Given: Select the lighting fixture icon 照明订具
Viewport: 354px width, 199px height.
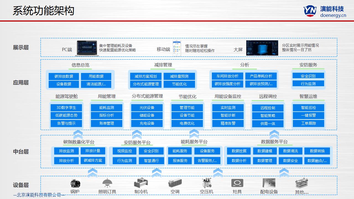Looking at the screenshot, I should pyautogui.click(x=107, y=183).
